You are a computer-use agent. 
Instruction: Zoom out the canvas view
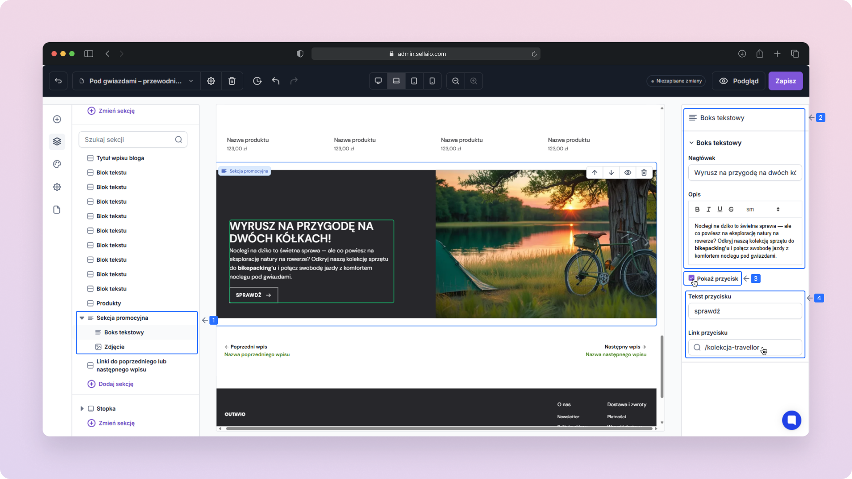click(x=455, y=81)
